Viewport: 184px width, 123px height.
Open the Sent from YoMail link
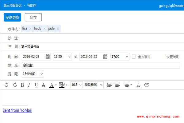click(17, 110)
